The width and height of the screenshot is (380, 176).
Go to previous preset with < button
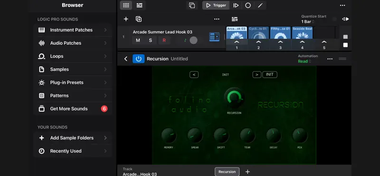coord(194,75)
